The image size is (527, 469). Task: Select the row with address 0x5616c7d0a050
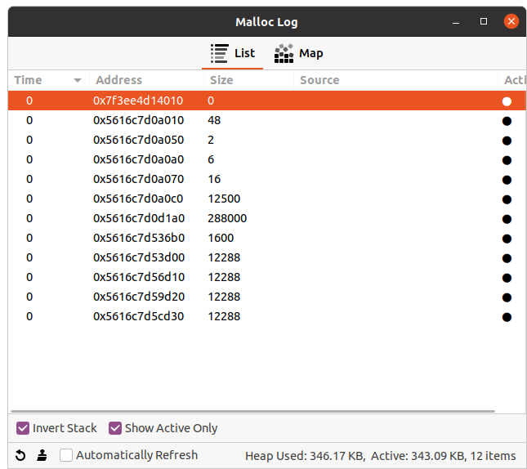(x=267, y=140)
